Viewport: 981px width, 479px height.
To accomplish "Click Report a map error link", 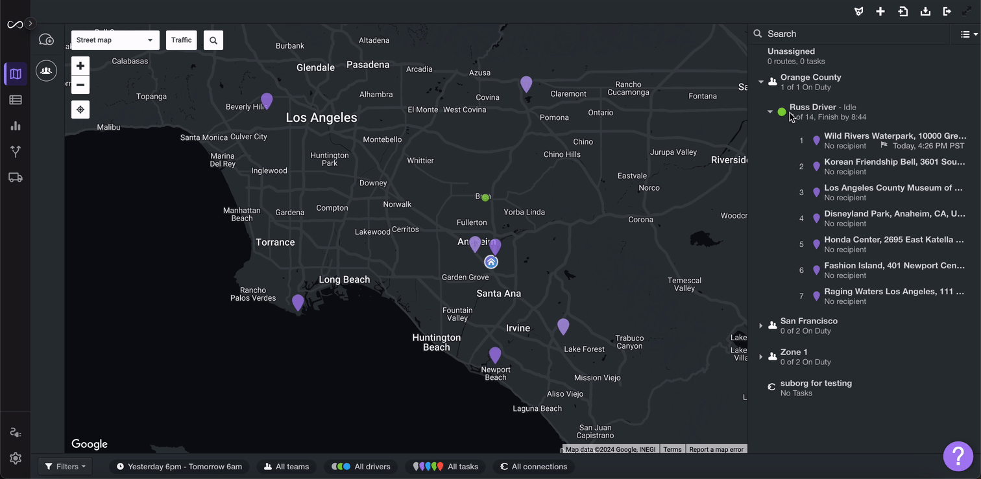I will click(x=716, y=449).
